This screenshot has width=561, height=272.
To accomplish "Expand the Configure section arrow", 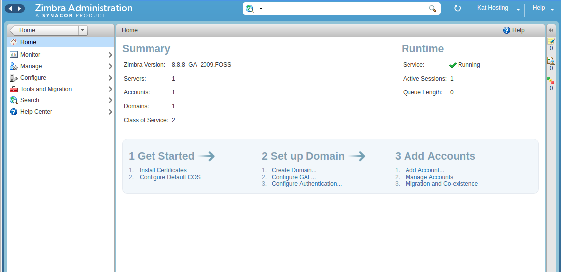I will [110, 78].
